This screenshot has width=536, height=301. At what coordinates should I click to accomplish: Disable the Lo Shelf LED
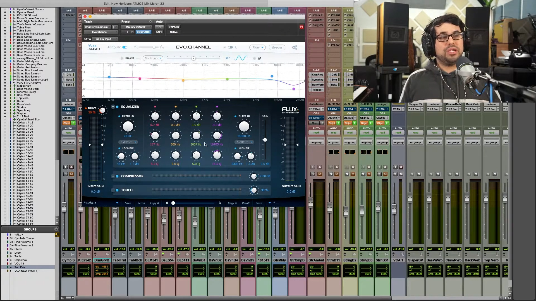pyautogui.click(x=119, y=148)
